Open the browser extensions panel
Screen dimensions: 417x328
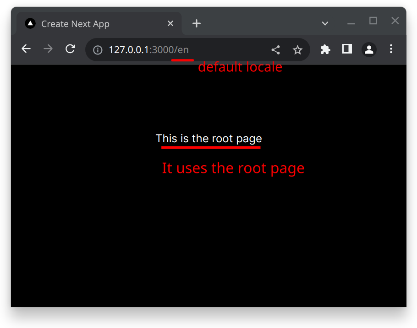325,49
